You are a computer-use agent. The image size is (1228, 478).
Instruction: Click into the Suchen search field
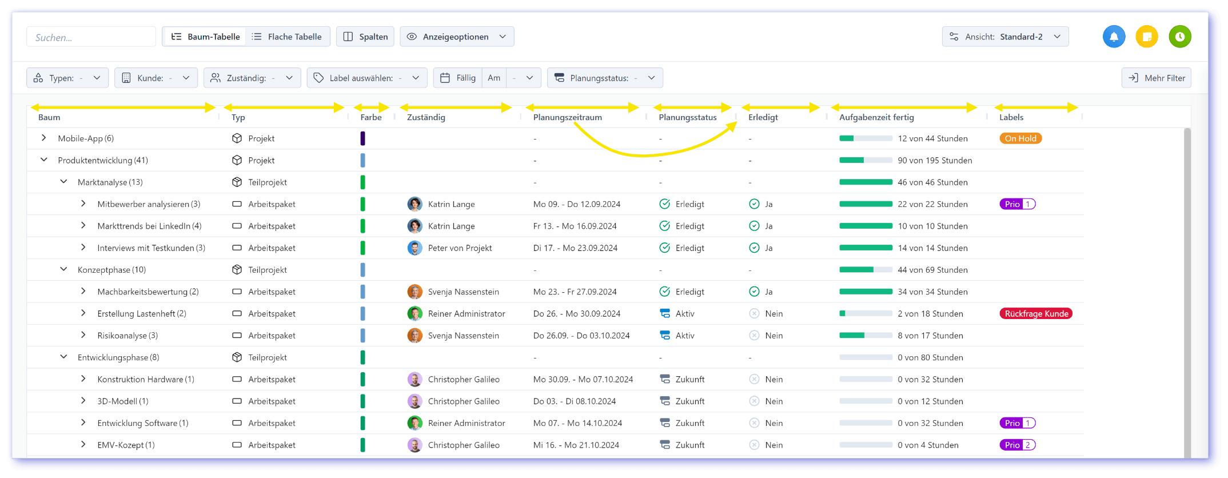pyautogui.click(x=91, y=38)
